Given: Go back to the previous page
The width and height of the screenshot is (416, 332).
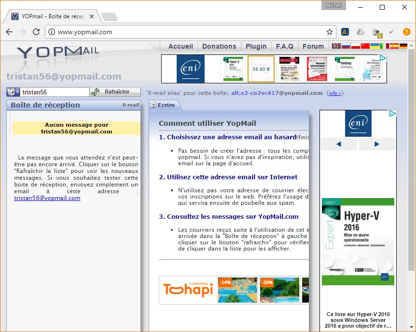Looking at the screenshot, I should 9,32.
